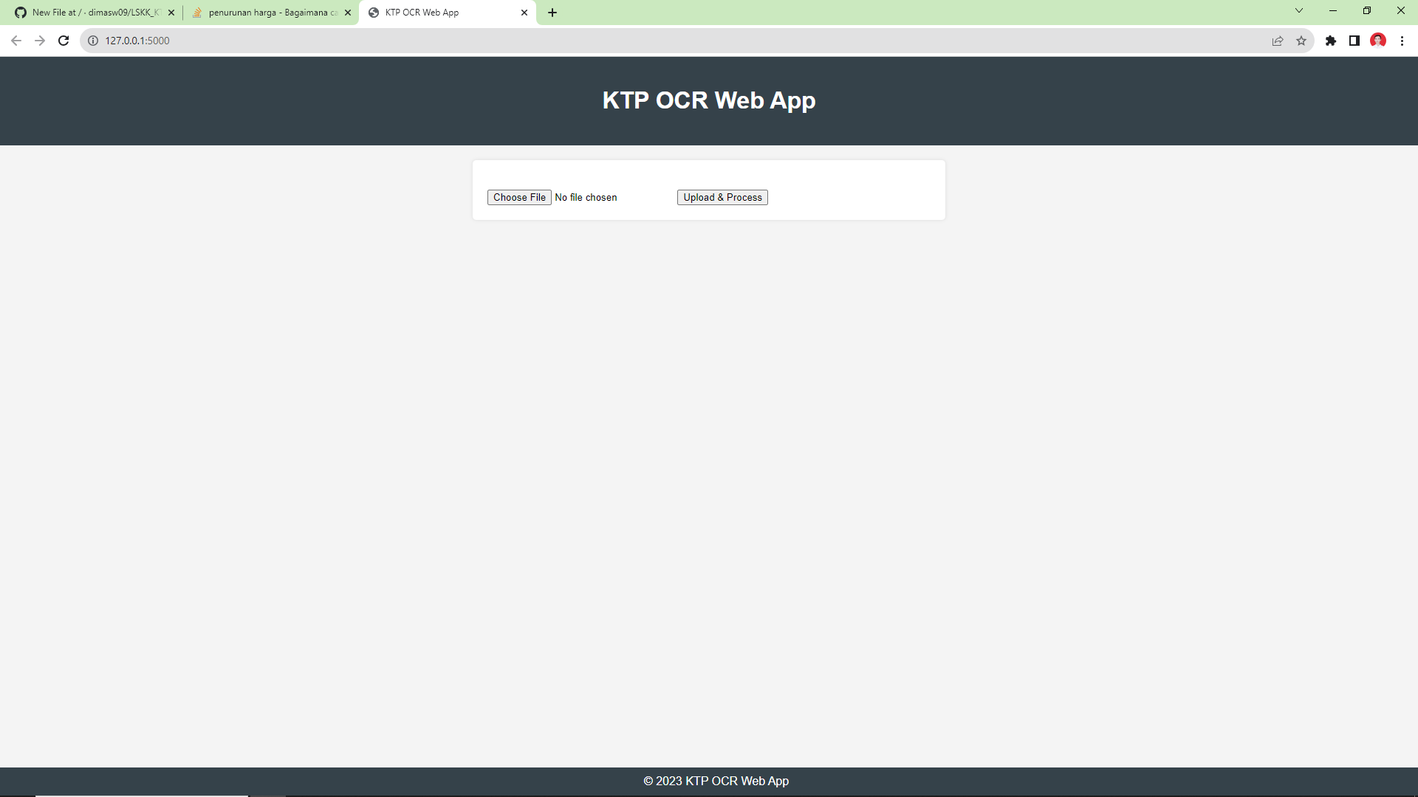The height and width of the screenshot is (797, 1418).
Task: Open a new browser tab
Action: (552, 12)
